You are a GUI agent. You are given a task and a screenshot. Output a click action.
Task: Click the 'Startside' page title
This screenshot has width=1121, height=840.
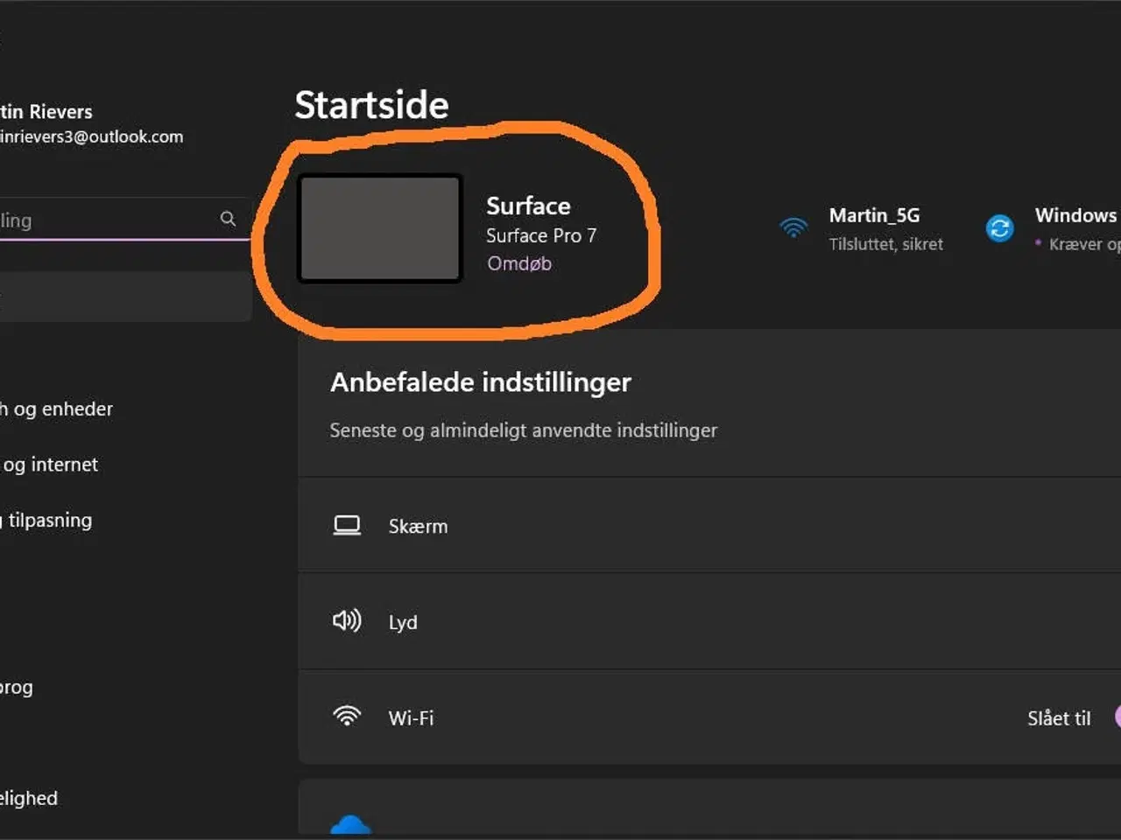pyautogui.click(x=371, y=105)
